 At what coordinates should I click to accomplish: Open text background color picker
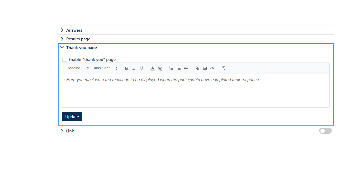pyautogui.click(x=160, y=68)
